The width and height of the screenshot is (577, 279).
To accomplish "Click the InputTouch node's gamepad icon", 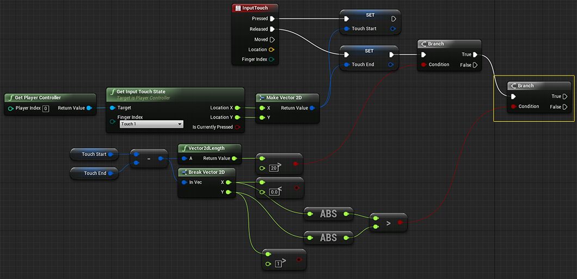I will click(x=237, y=8).
